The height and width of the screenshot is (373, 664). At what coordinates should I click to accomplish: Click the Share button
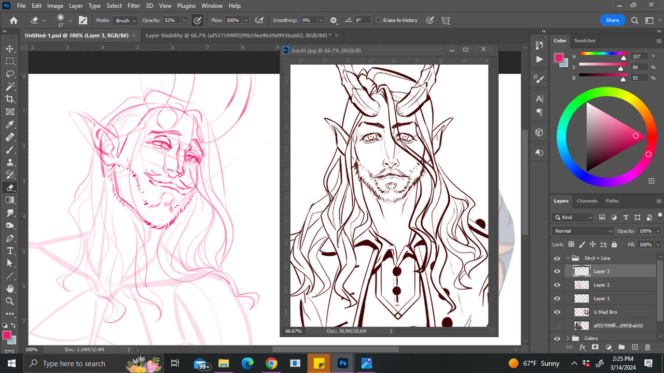[x=612, y=20]
